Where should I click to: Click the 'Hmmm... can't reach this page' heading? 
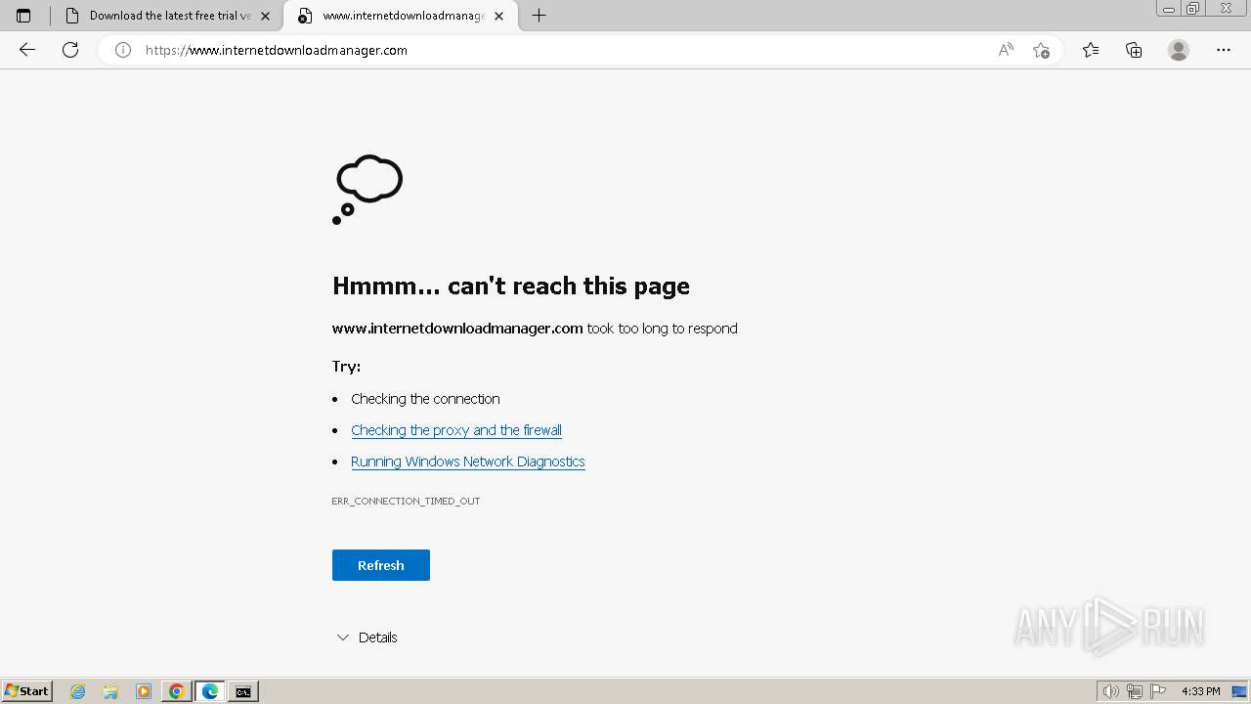tap(511, 286)
